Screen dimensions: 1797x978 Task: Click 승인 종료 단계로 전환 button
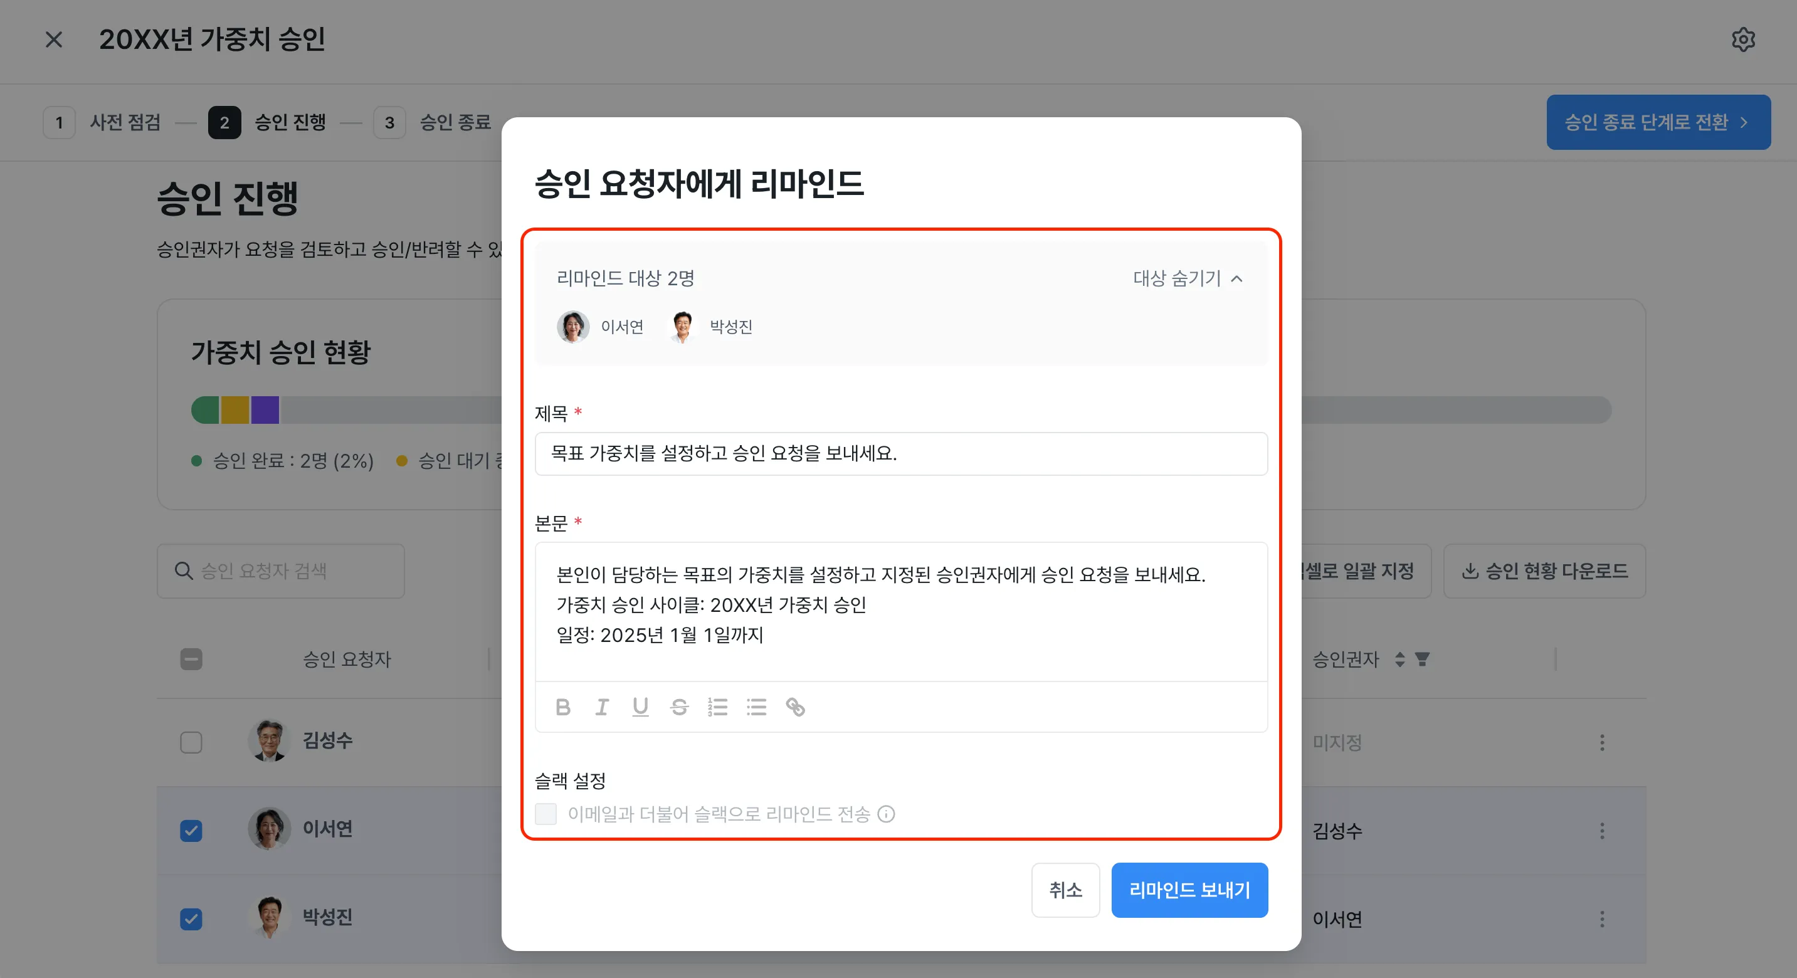pos(1658,122)
